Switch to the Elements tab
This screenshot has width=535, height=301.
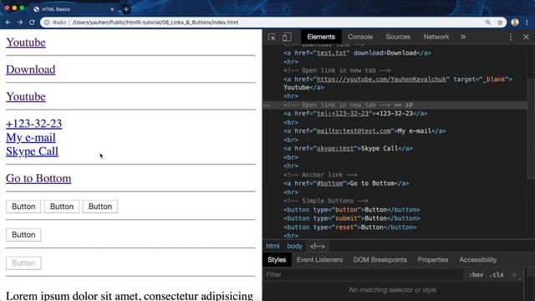coord(321,37)
